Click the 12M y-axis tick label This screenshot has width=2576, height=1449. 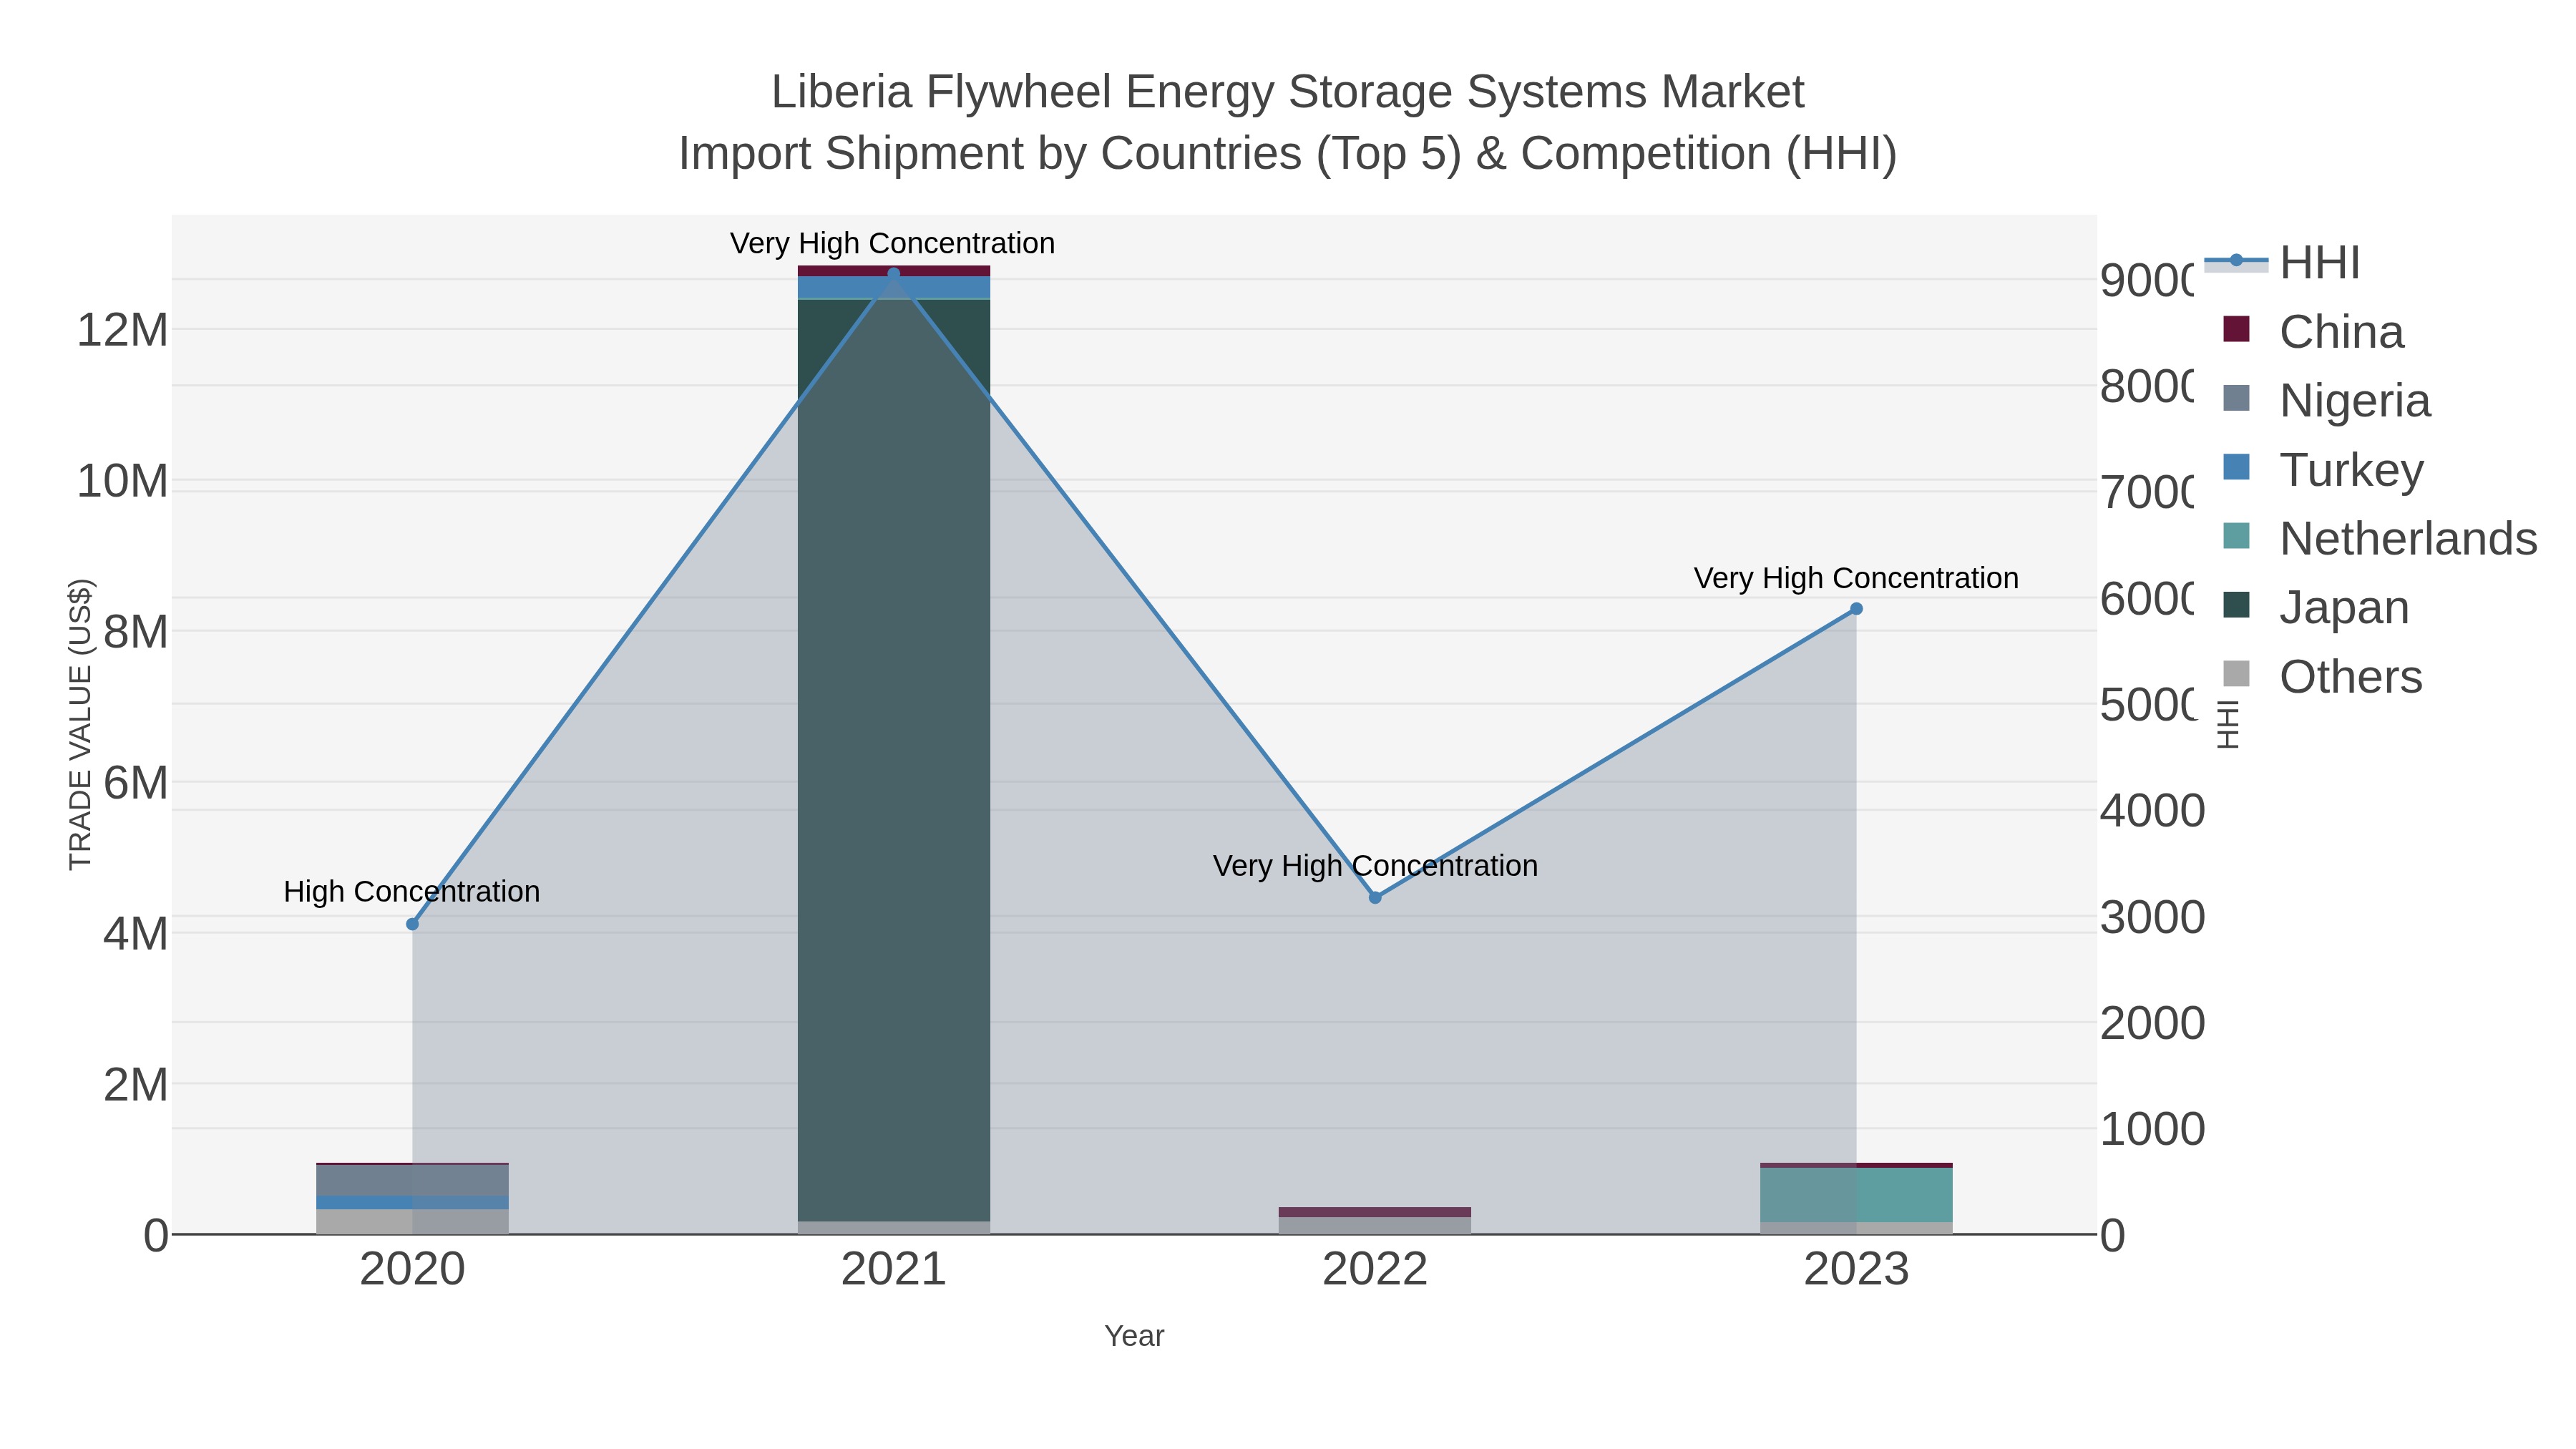122,330
